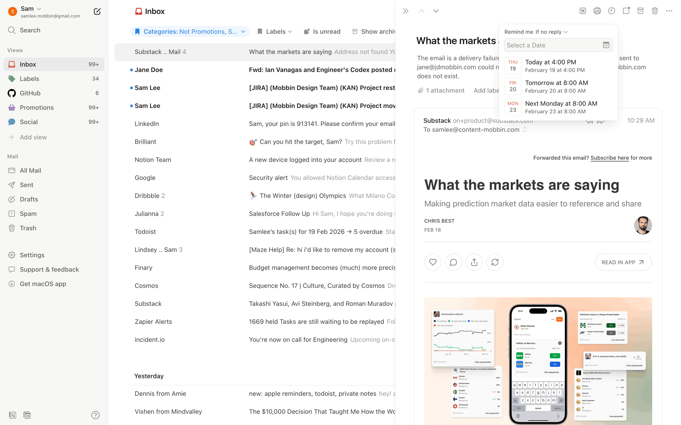Open All Mail folder
Viewport: 681px width, 425px height.
[54, 170]
